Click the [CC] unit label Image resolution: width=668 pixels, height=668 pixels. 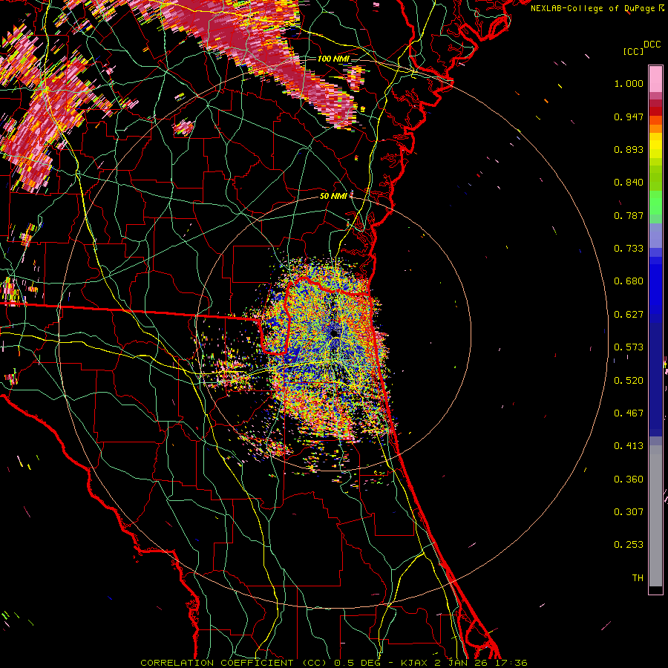633,51
